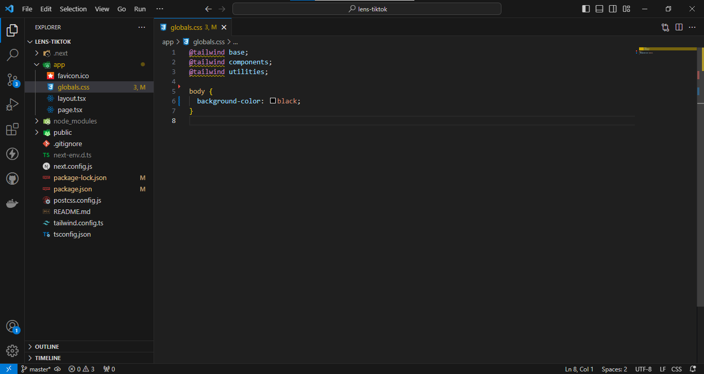This screenshot has width=704, height=374.
Task: Open the Extensions view
Action: 12,129
